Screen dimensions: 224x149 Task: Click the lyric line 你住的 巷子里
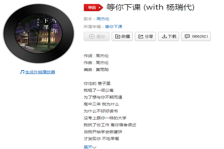97,83
